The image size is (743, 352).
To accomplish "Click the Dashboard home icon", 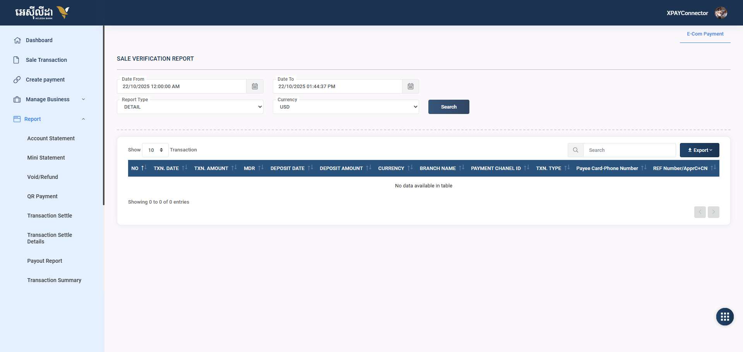I will (x=17, y=40).
